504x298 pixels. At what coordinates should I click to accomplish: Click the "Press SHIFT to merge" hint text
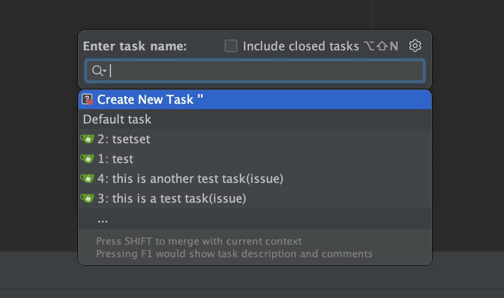pos(199,242)
